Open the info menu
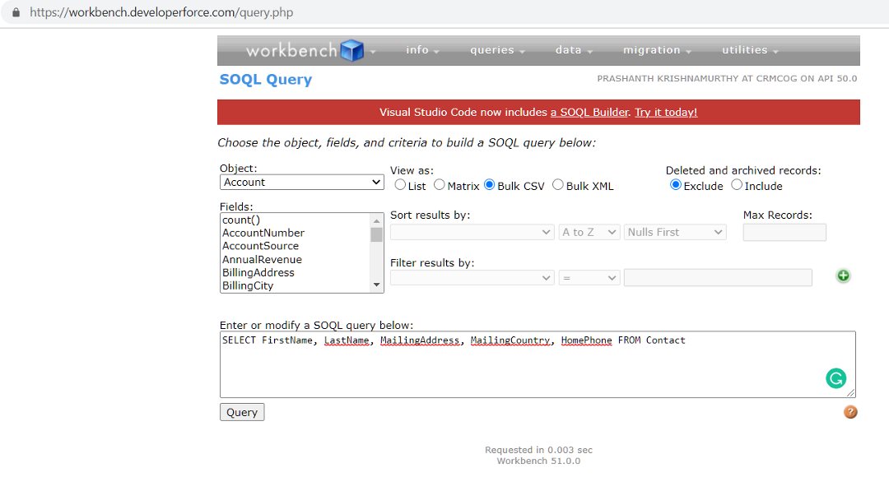Screen dimensions: 889x477 [x=422, y=50]
